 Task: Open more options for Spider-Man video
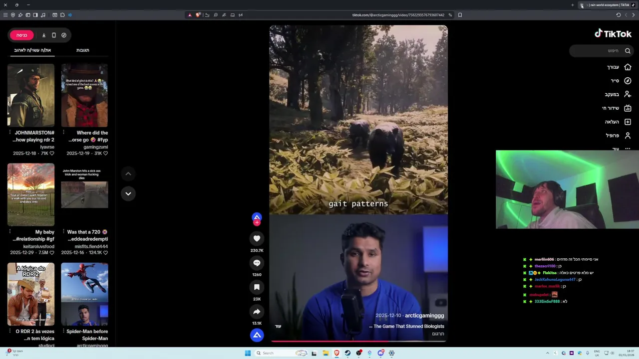(63, 331)
